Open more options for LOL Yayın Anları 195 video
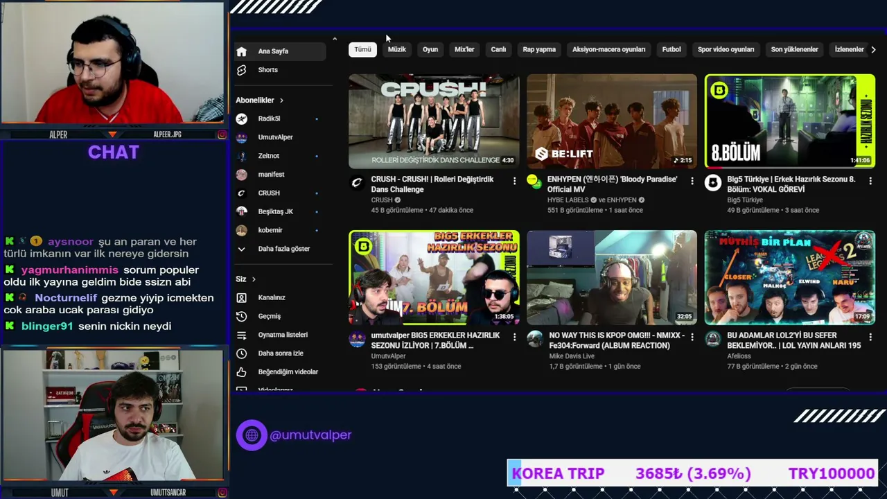 [870, 337]
